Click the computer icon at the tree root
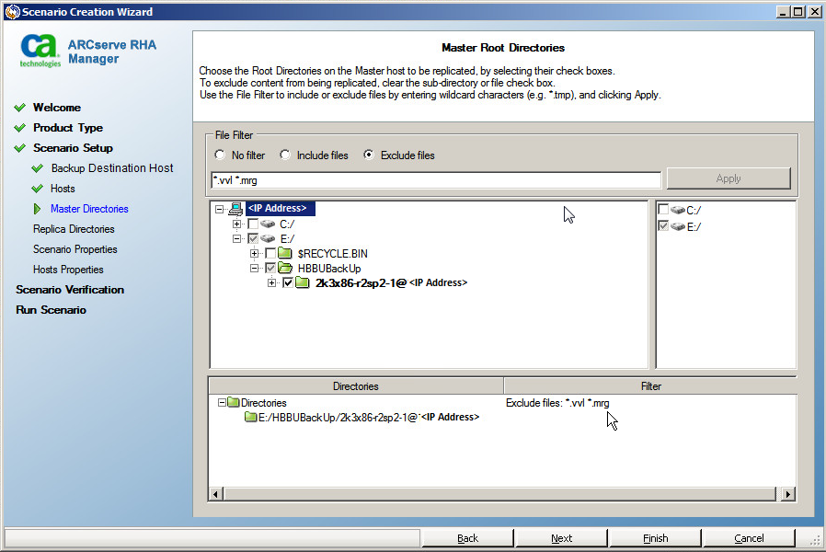 click(x=235, y=209)
